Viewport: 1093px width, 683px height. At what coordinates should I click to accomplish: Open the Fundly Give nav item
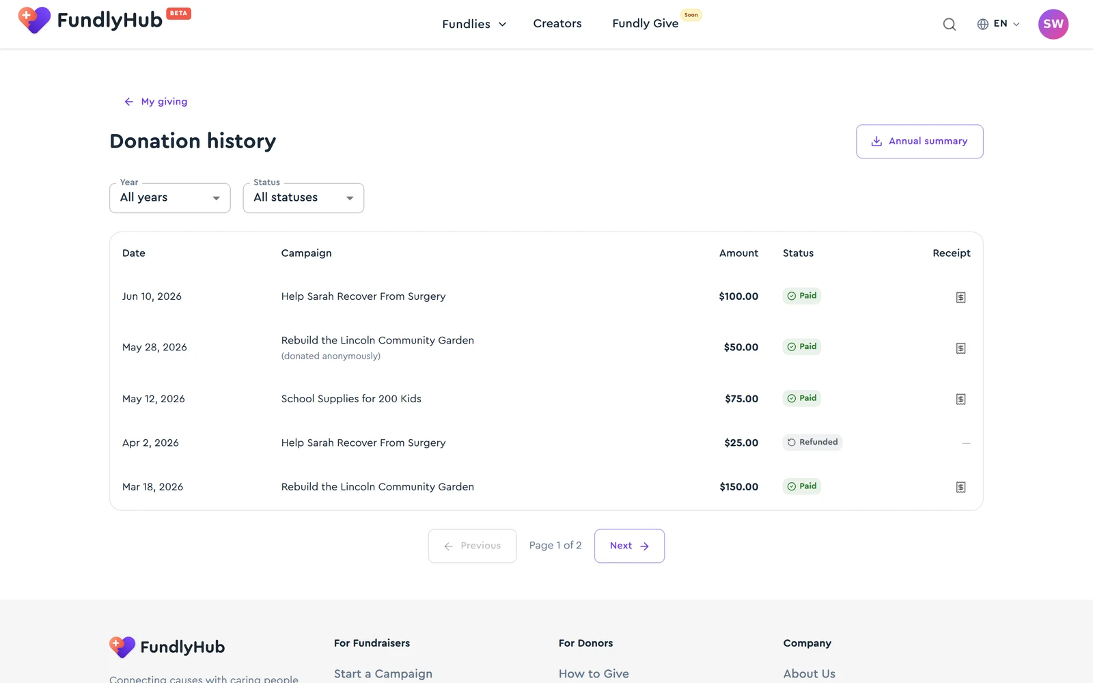[646, 23]
